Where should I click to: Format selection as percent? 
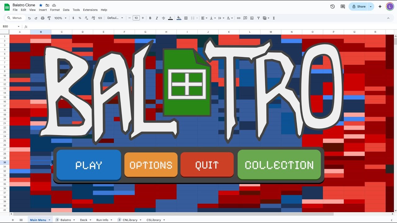coord(80,18)
